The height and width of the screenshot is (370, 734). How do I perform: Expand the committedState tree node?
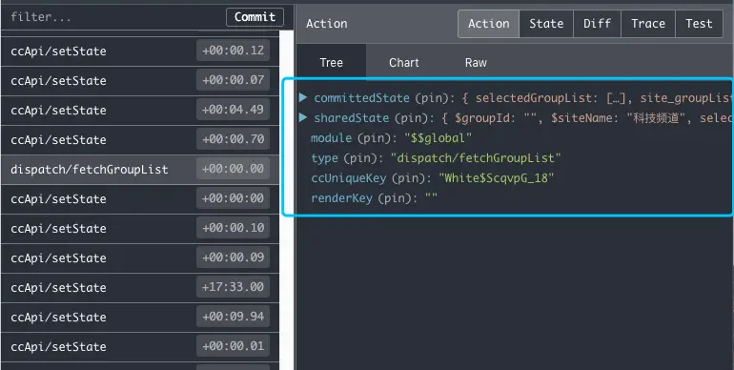click(303, 97)
